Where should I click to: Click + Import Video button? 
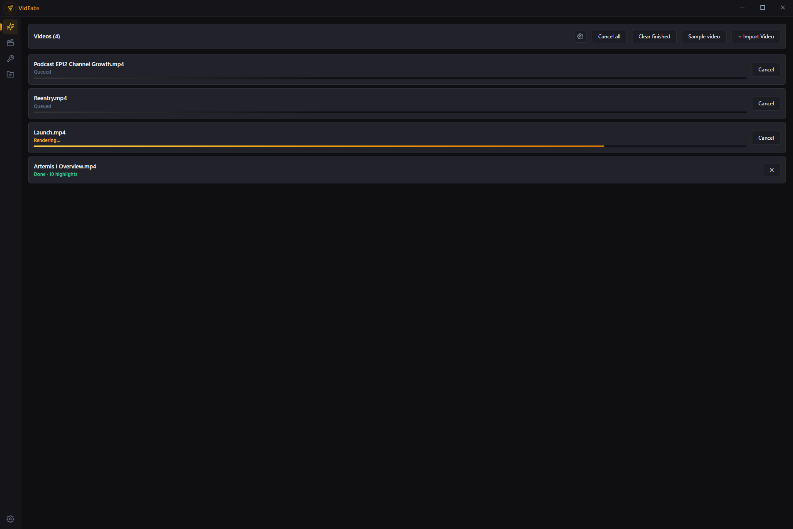[756, 37]
